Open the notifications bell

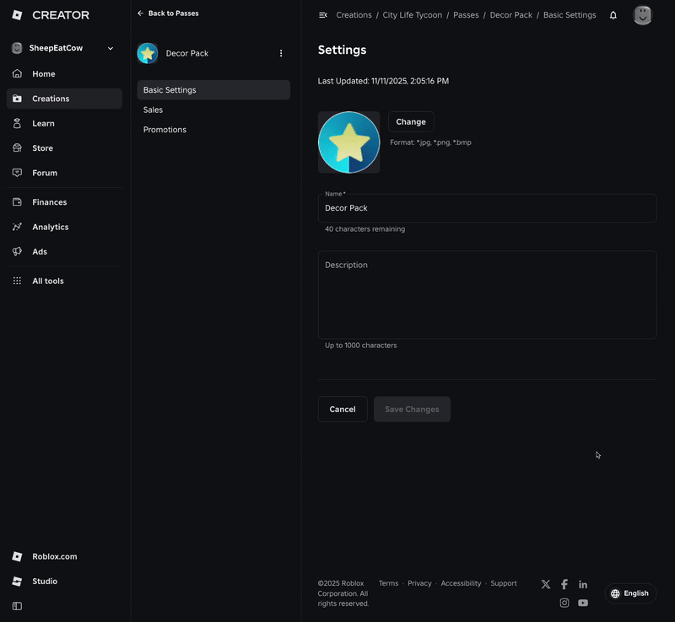tap(613, 15)
